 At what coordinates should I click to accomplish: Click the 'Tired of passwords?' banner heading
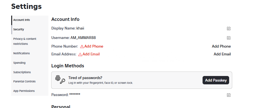click(x=85, y=78)
